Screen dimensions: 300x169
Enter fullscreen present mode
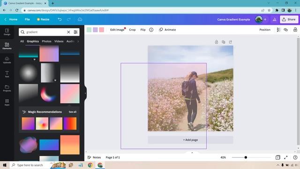[285, 157]
